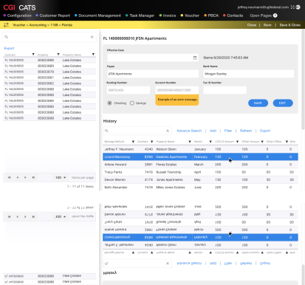Image resolution: width=305 pixels, height=285 pixels.
Task: Click the Open Pages label
Action: tap(261, 16)
